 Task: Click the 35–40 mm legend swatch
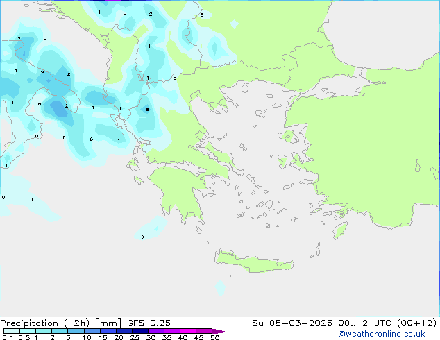pyautogui.click(x=172, y=331)
